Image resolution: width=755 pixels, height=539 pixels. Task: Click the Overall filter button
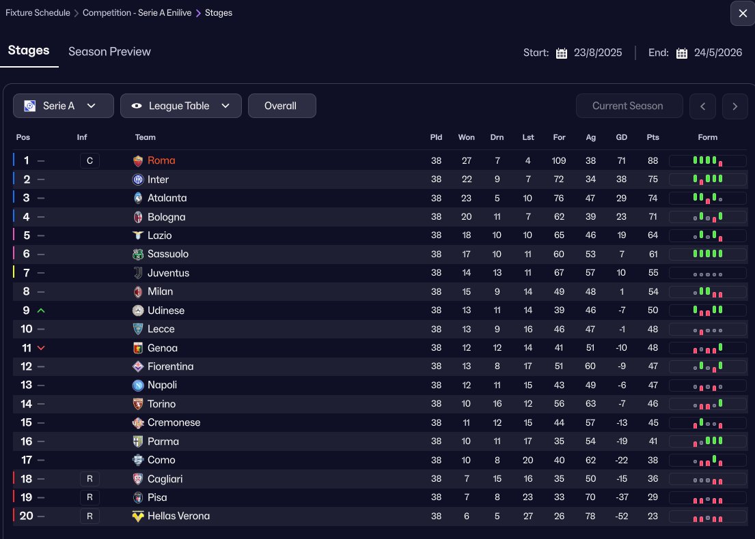282,106
